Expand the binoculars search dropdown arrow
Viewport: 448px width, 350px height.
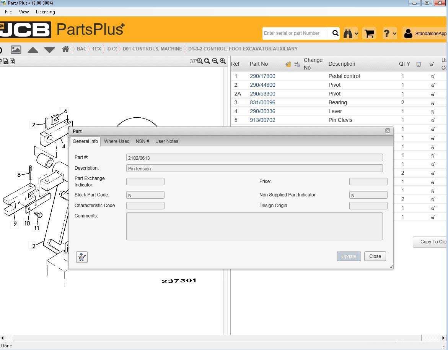tap(356, 34)
